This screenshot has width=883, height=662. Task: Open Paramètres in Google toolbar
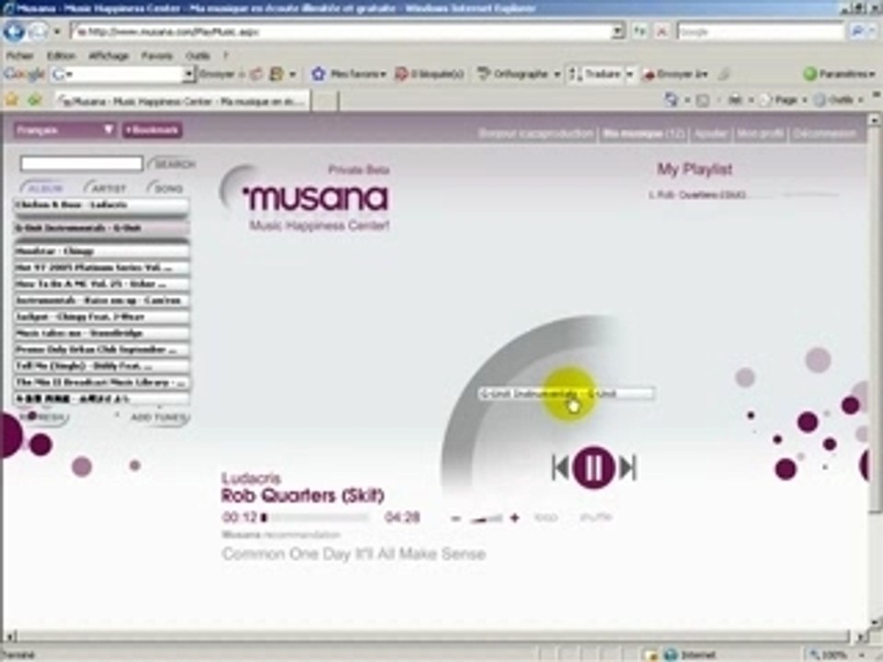click(x=839, y=74)
